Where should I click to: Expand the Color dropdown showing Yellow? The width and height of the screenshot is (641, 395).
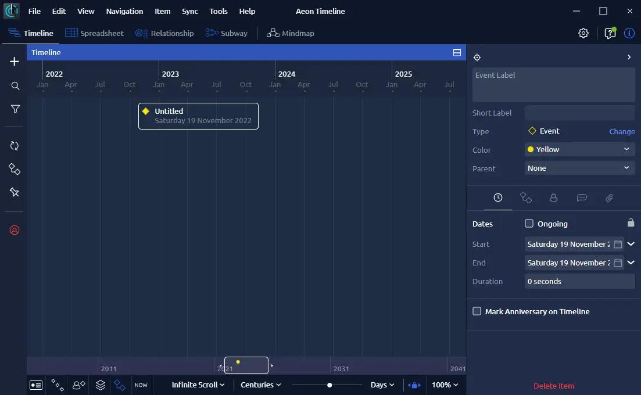[579, 150]
